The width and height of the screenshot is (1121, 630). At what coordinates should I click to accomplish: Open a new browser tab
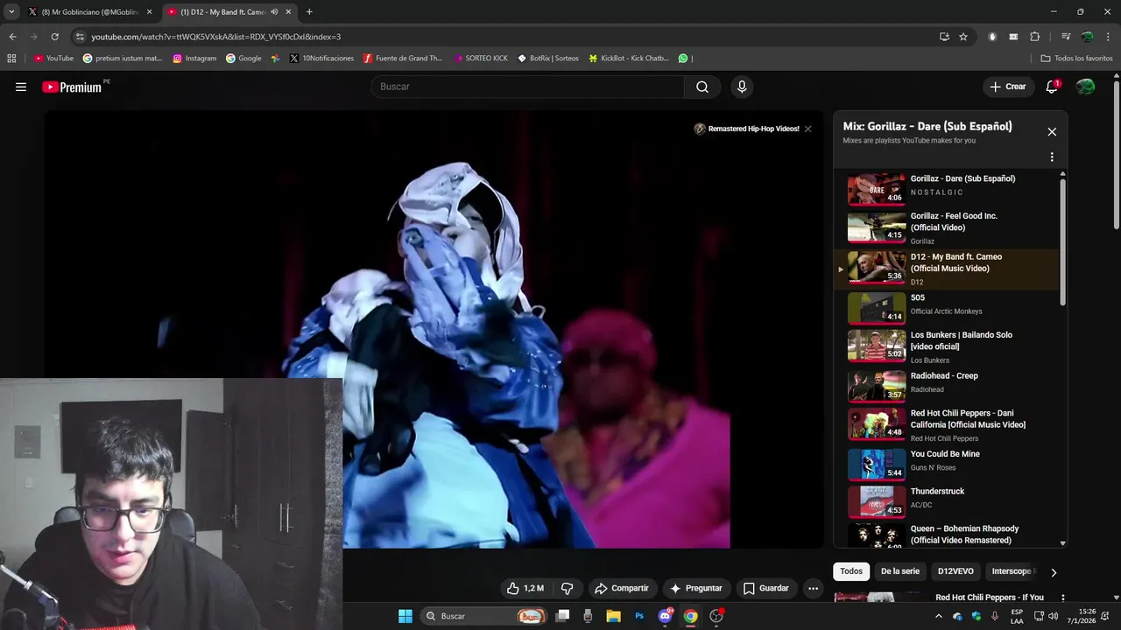pos(308,12)
